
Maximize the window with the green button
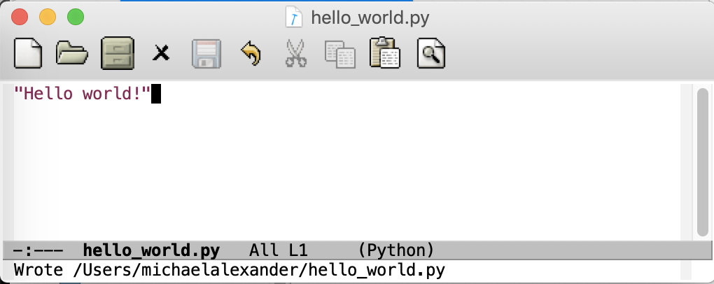[76, 17]
